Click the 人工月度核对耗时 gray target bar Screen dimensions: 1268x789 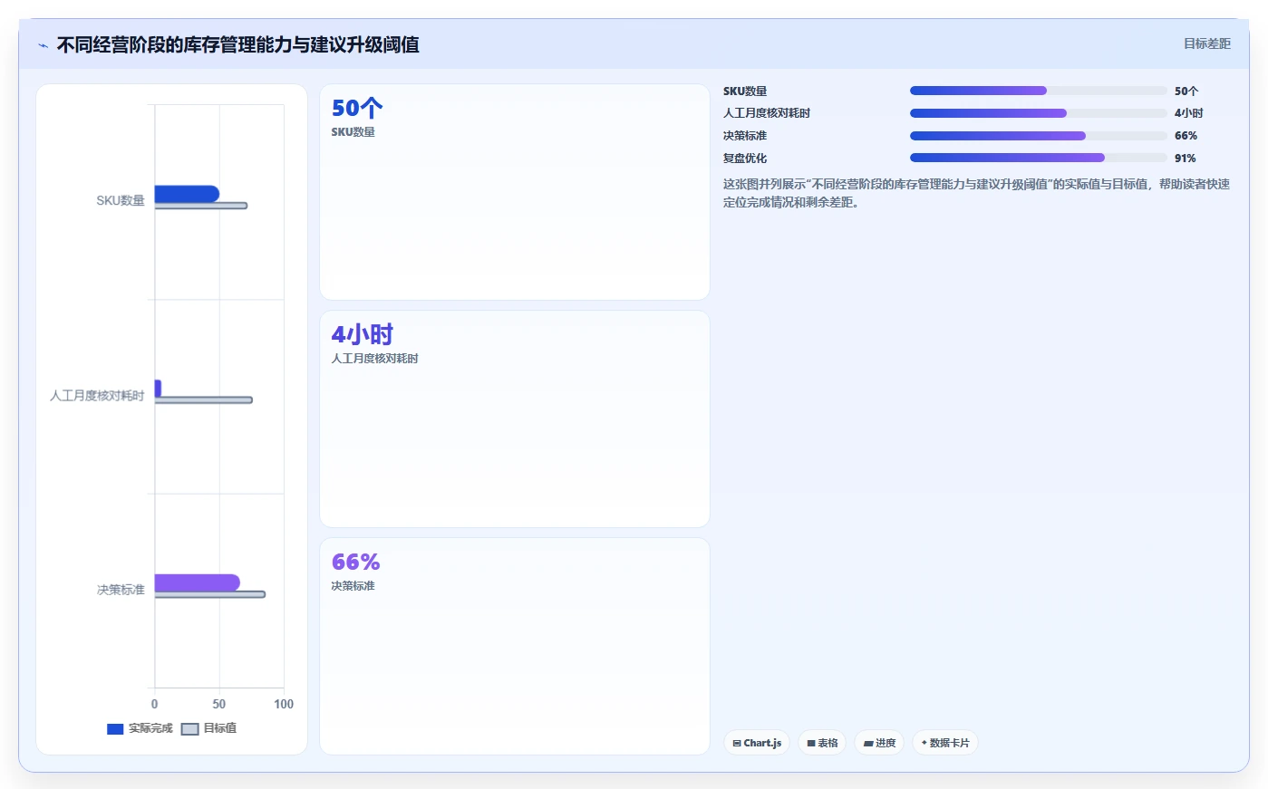[203, 399]
